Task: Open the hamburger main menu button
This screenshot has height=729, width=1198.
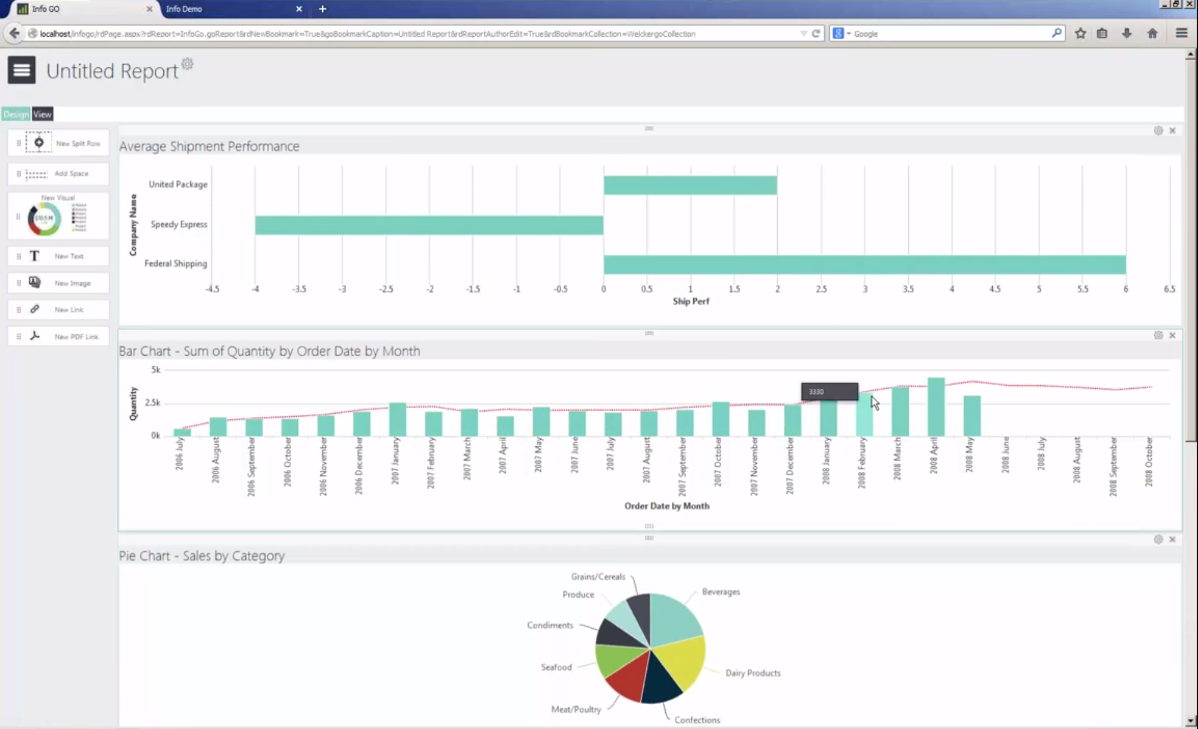Action: point(21,70)
